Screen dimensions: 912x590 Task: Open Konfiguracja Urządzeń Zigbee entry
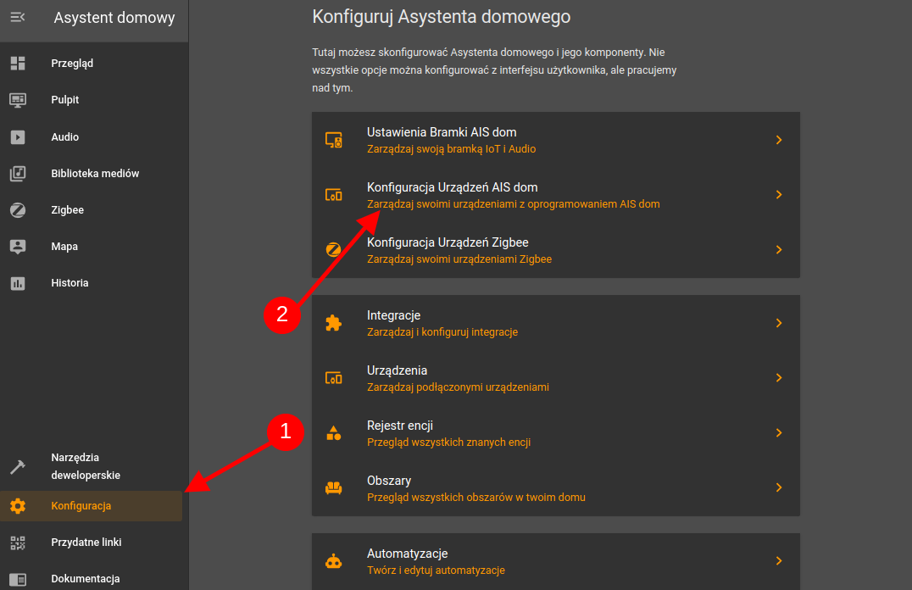555,249
